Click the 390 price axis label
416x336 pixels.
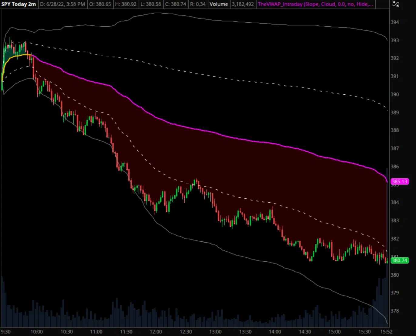(x=395, y=94)
